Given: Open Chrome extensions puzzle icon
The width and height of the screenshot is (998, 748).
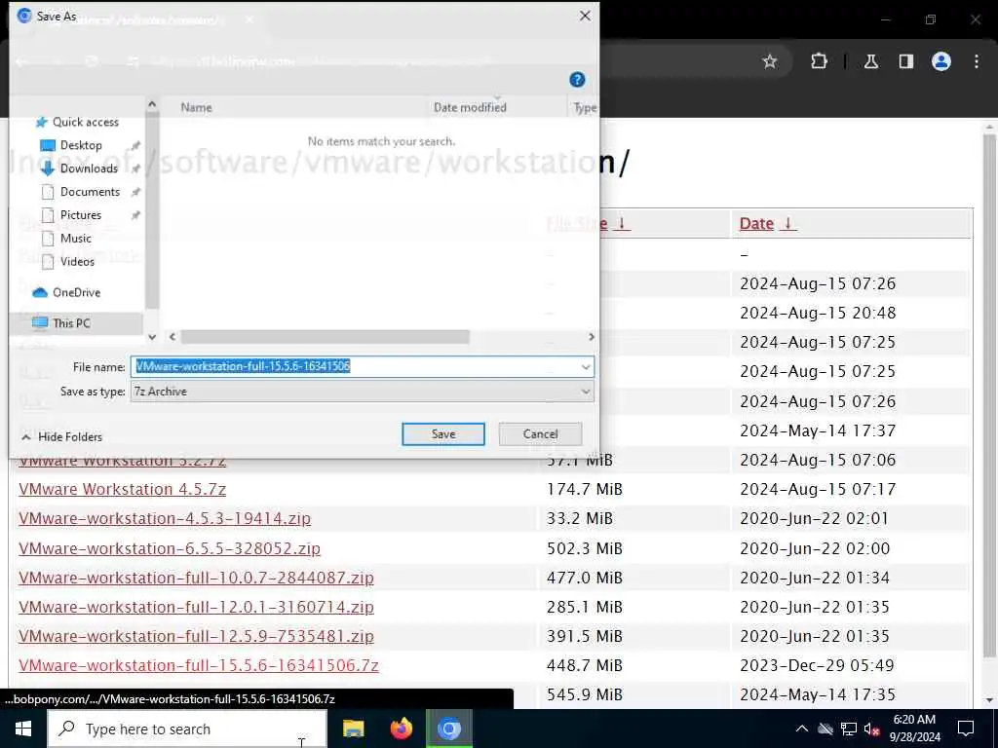Looking at the screenshot, I should (x=819, y=61).
